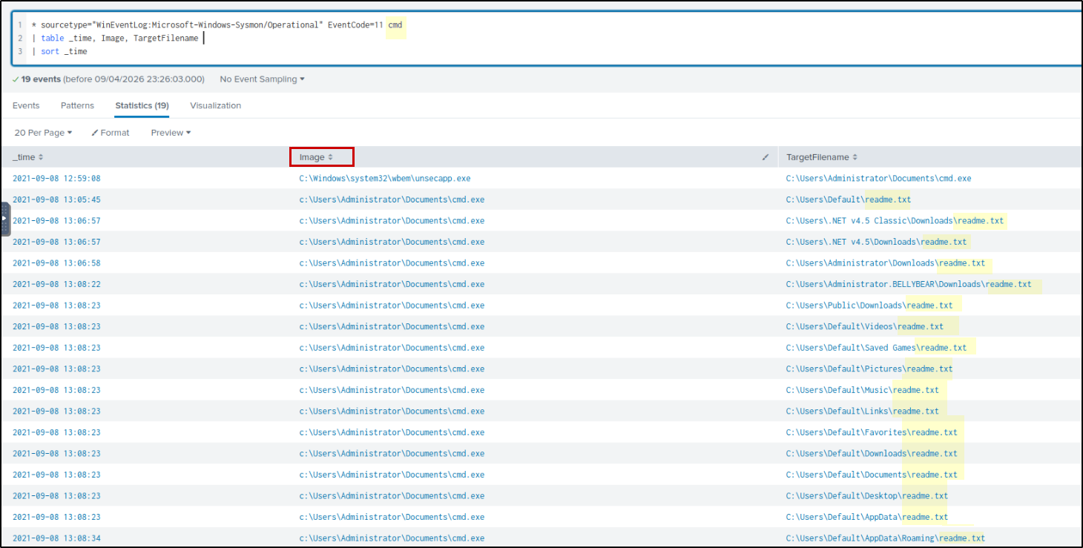Switch to the Patterns tab
The height and width of the screenshot is (548, 1083).
tap(77, 106)
